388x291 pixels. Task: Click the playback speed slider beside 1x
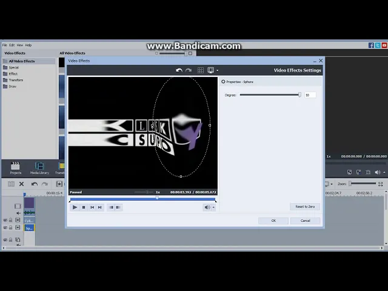point(144,192)
